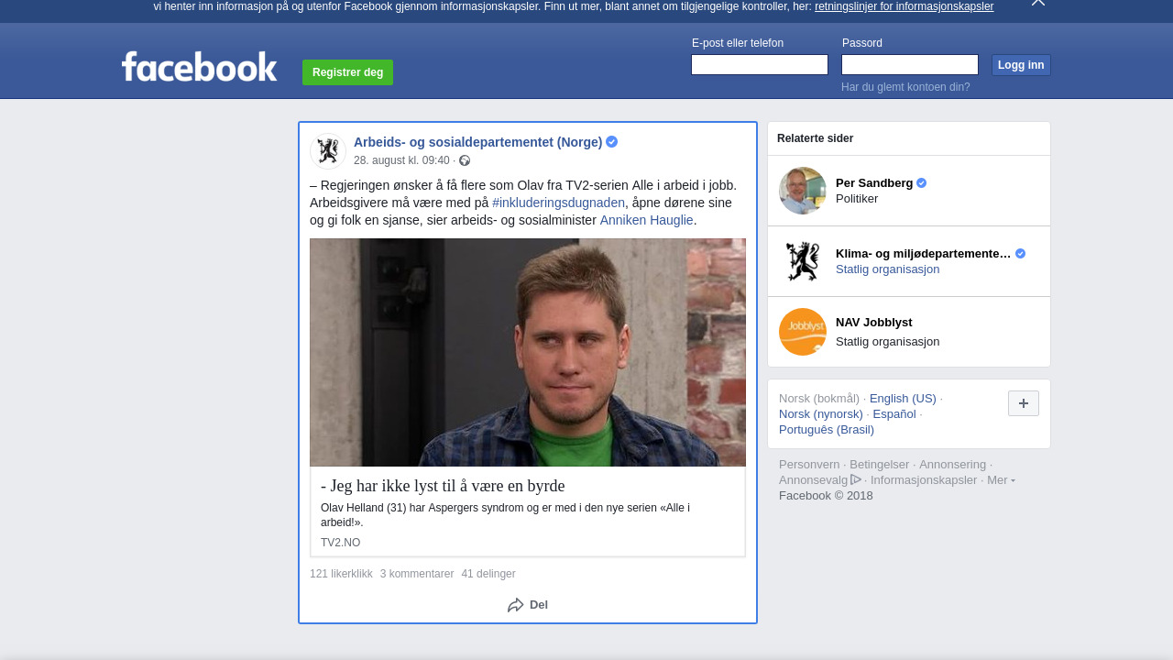Open Statlig organisasjon link under Klima- og miljødepartementet
The height and width of the screenshot is (660, 1173).
pyautogui.click(x=887, y=269)
